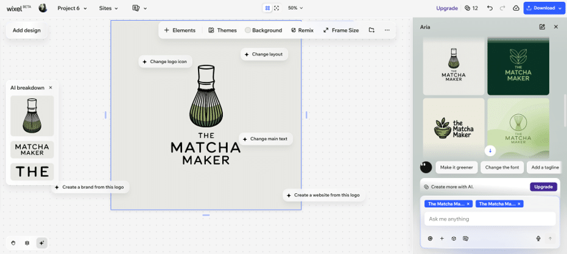
Task: Click the Change the font suggestion
Action: (x=502, y=168)
